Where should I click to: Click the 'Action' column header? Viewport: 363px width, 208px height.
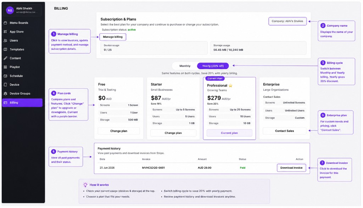click(x=299, y=159)
